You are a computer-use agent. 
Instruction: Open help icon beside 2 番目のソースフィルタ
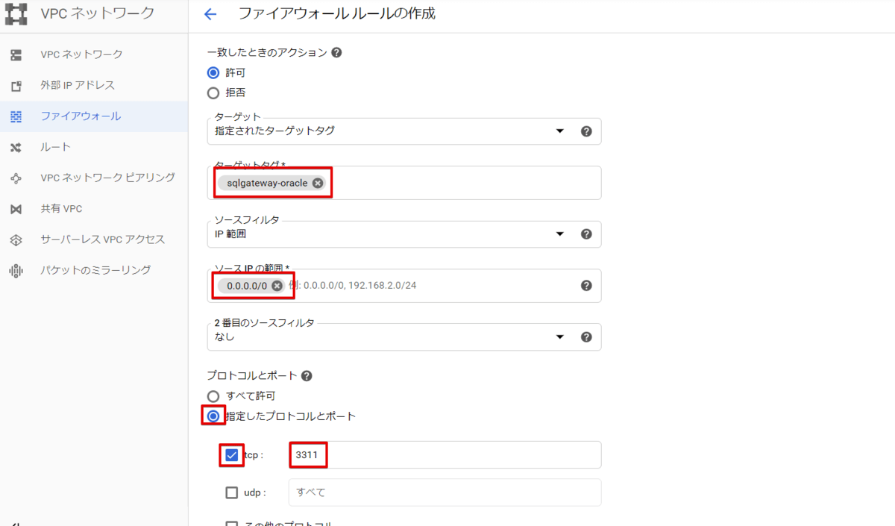(586, 337)
